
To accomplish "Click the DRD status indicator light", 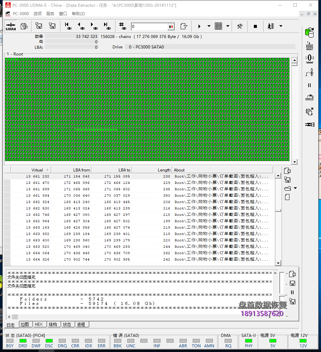I will (23, 341).
